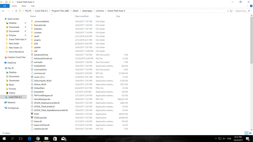The width and height of the screenshot is (253, 142).
Task: Select GameBackups.rph file name
Action: [x=42, y=99]
